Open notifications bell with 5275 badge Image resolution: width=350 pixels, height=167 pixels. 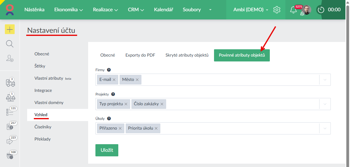293,10
